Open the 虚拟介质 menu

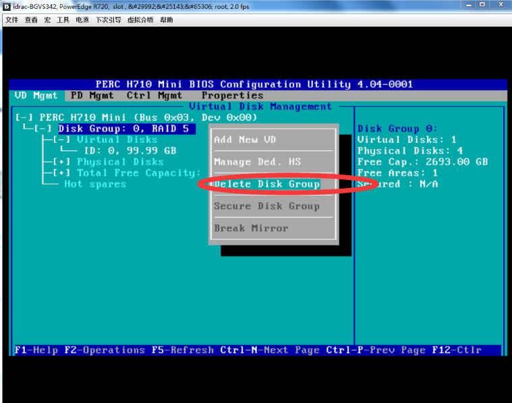point(140,20)
